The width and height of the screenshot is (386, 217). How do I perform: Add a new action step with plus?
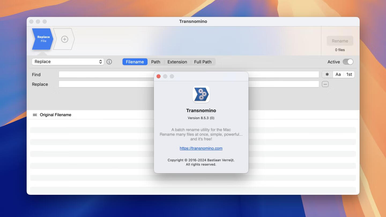pyautogui.click(x=65, y=39)
